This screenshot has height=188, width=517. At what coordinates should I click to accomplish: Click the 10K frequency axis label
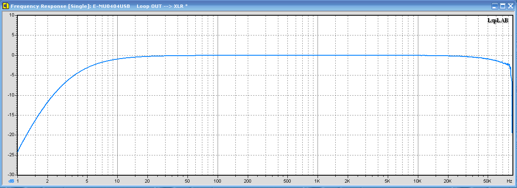pyautogui.click(x=418, y=181)
